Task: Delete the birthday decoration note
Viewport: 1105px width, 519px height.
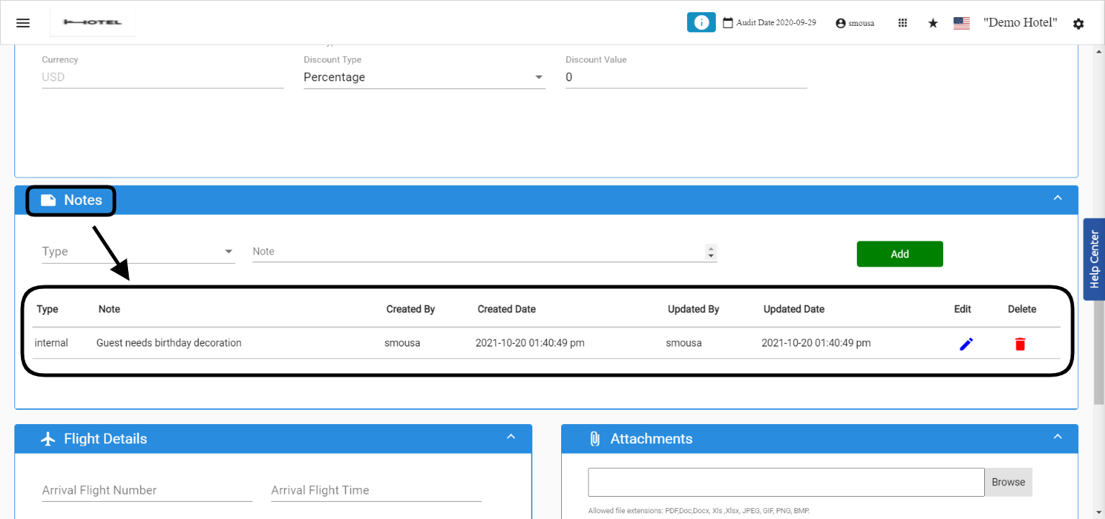Action: (1020, 344)
